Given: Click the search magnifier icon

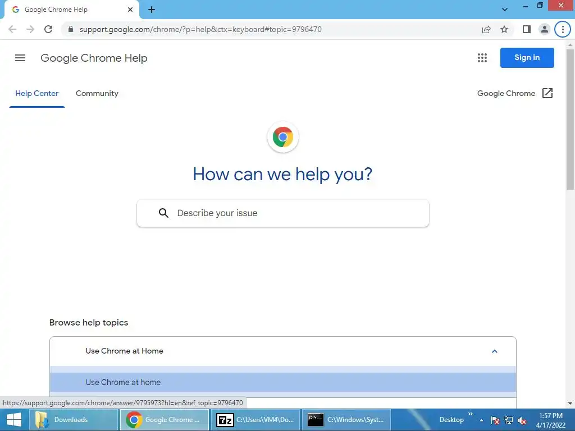Looking at the screenshot, I should pos(163,213).
